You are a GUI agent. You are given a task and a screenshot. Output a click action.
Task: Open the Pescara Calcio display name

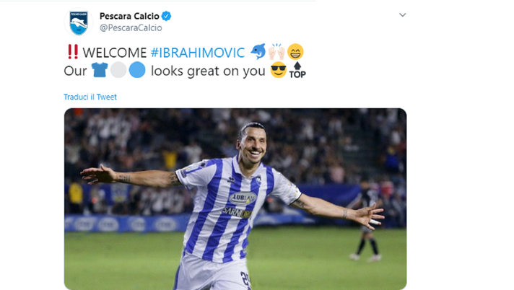129,16
